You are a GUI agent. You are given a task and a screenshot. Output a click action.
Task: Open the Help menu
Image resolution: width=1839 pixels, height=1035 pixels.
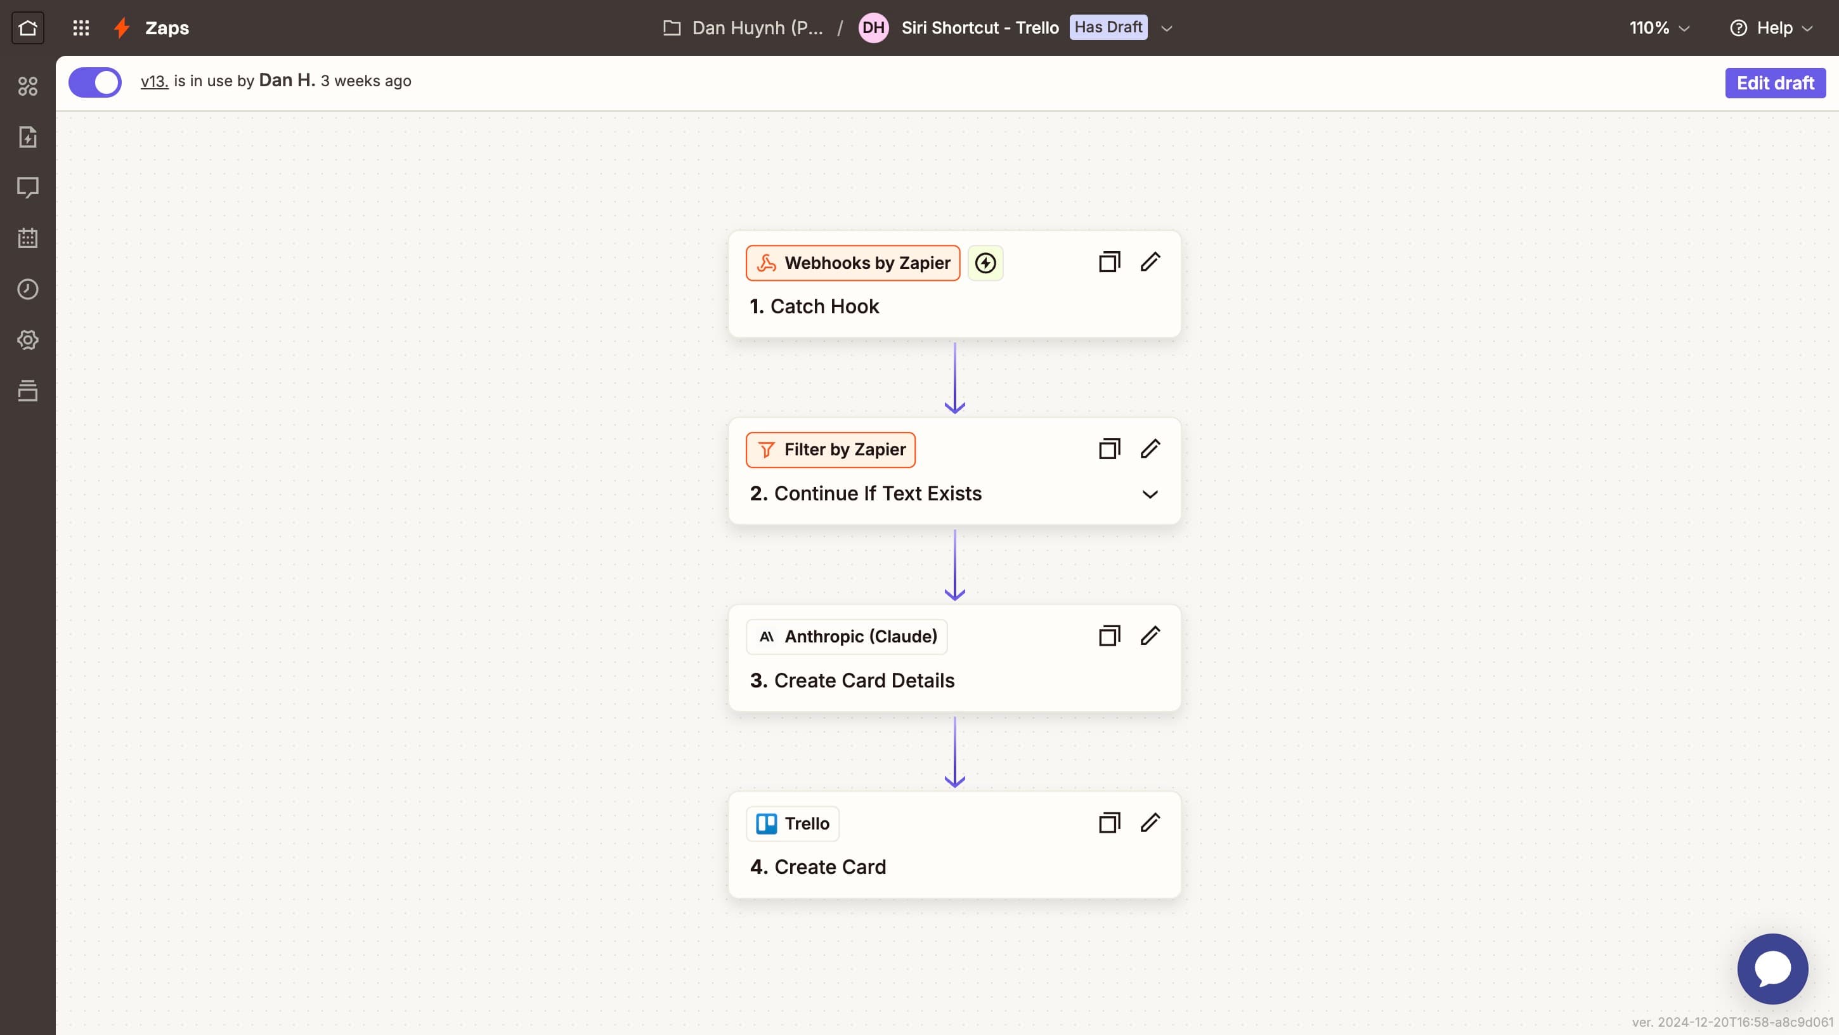1772,28
